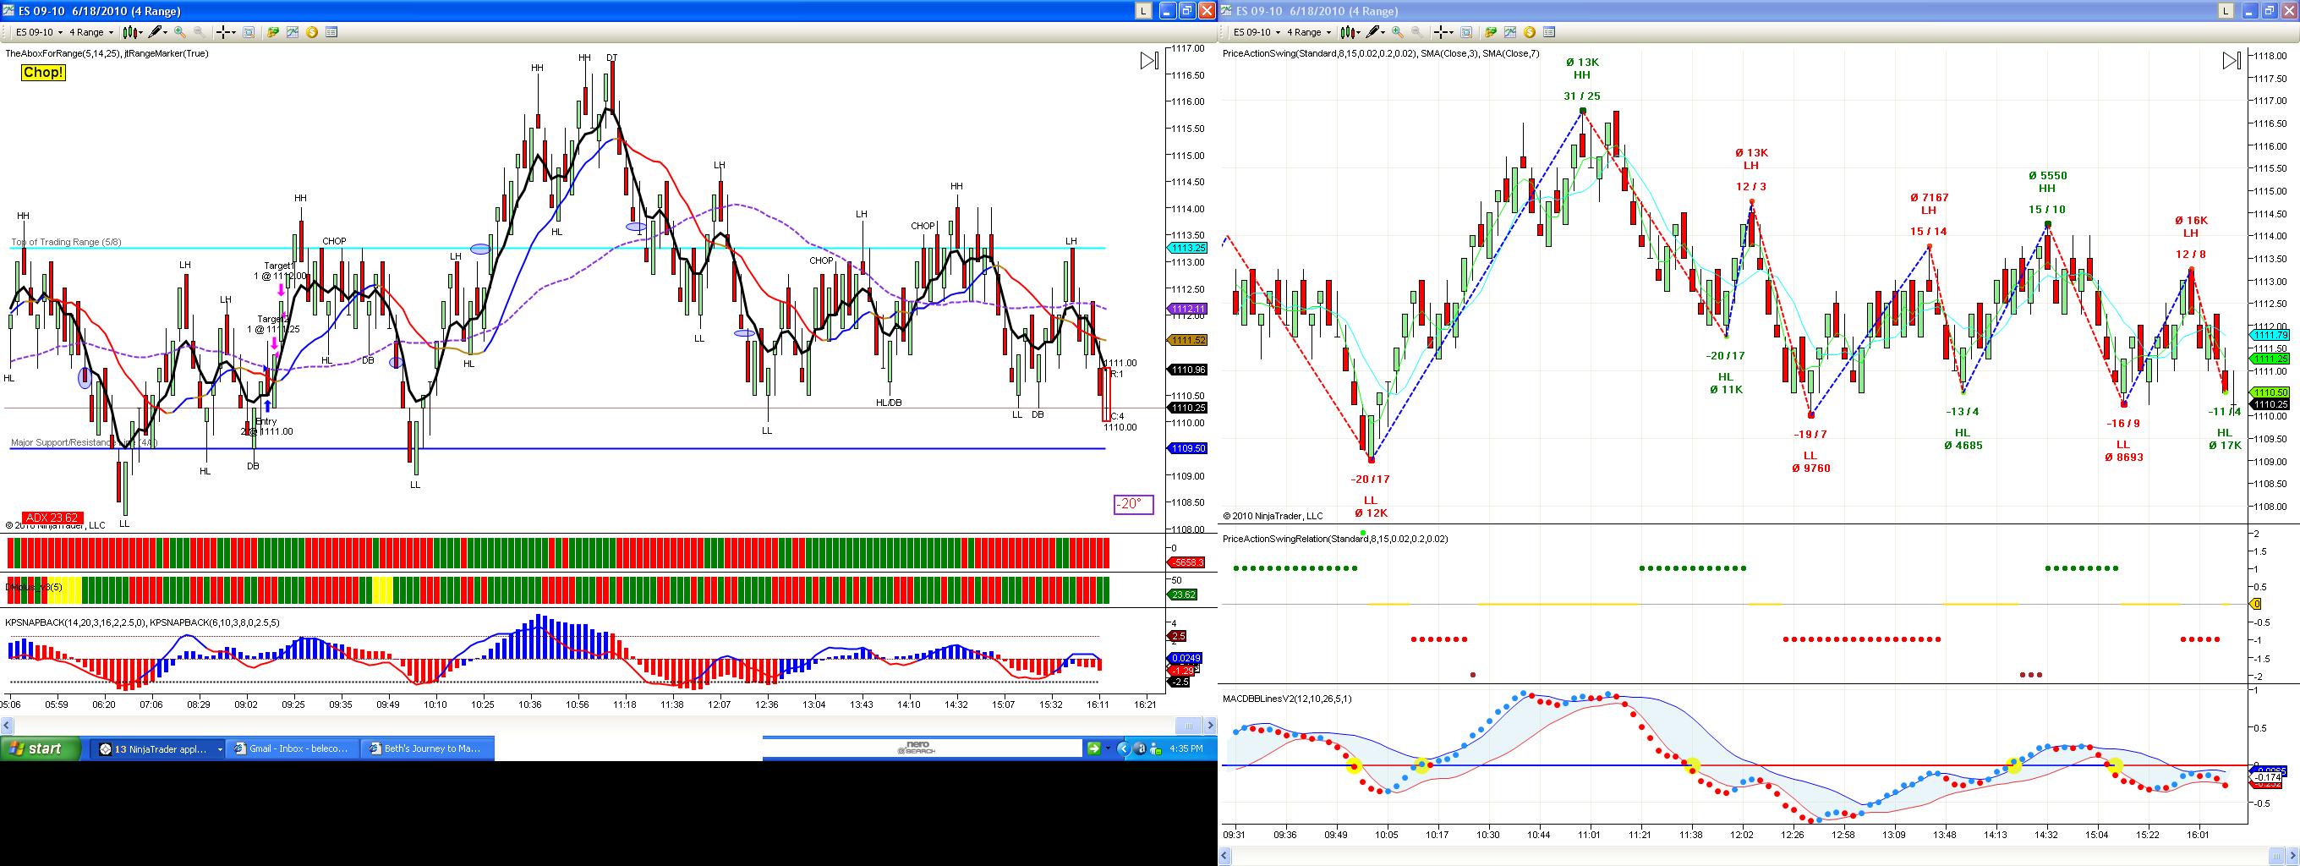Open the Windows start menu
2300x866 pixels.
41,749
